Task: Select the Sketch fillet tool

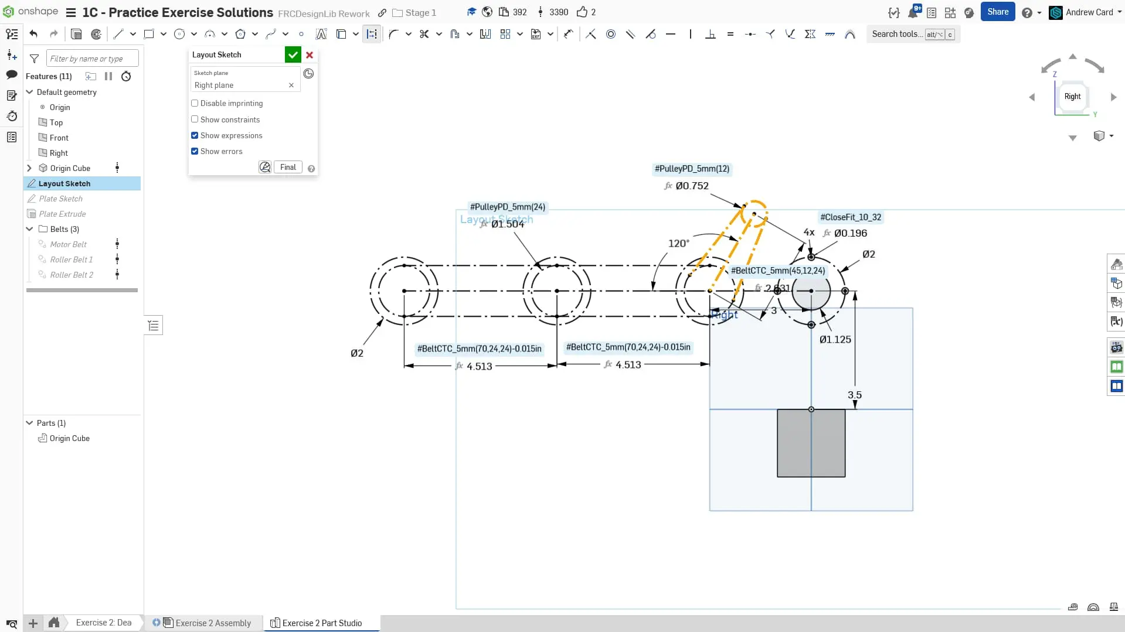Action: pos(393,34)
